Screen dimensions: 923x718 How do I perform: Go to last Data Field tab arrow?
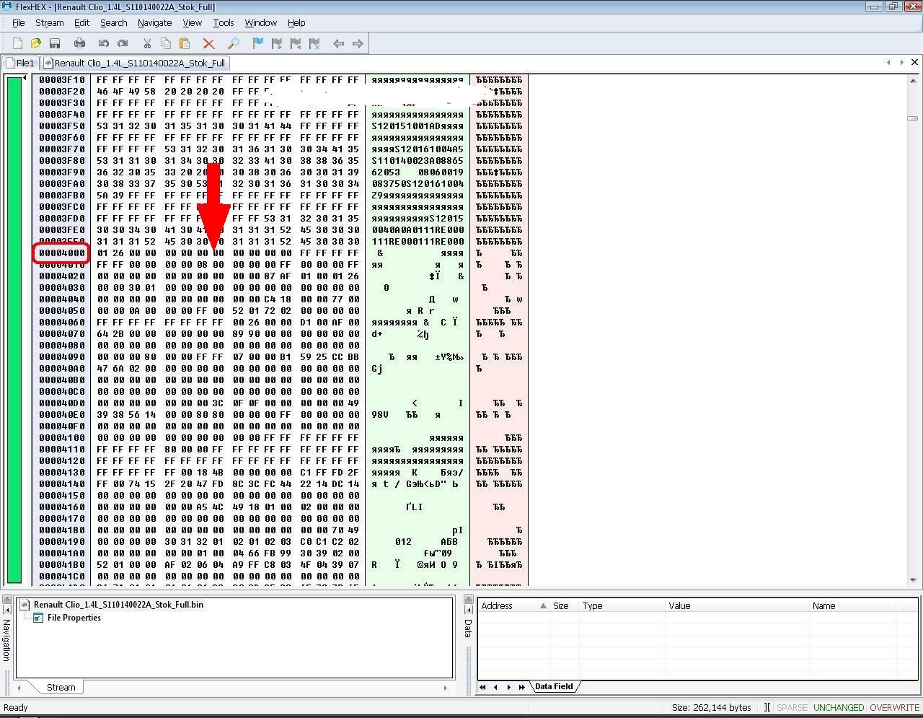coord(521,687)
